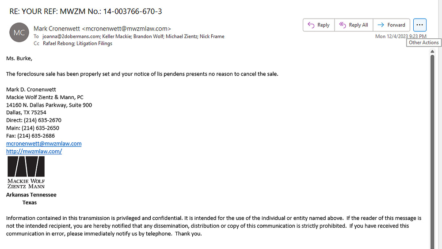Screen dimensions: 442x249
Task: Open the mcronenwett@mwzmlaw.com email link
Action: (44, 144)
